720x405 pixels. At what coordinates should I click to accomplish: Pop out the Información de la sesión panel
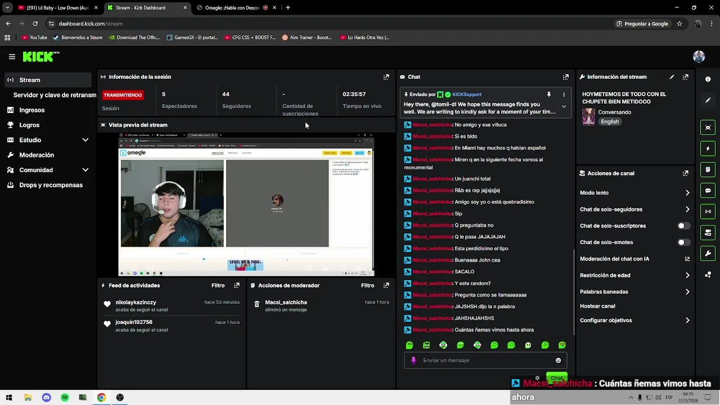point(386,77)
